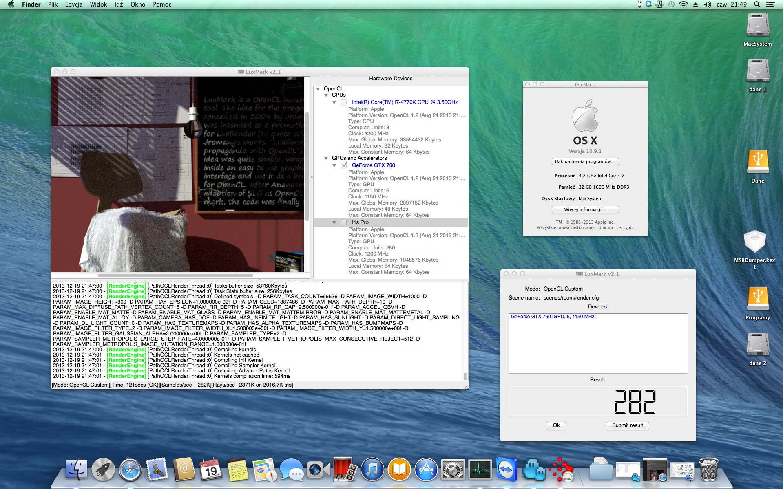
Task: Open Maps icon in the Dock
Action: [265, 470]
